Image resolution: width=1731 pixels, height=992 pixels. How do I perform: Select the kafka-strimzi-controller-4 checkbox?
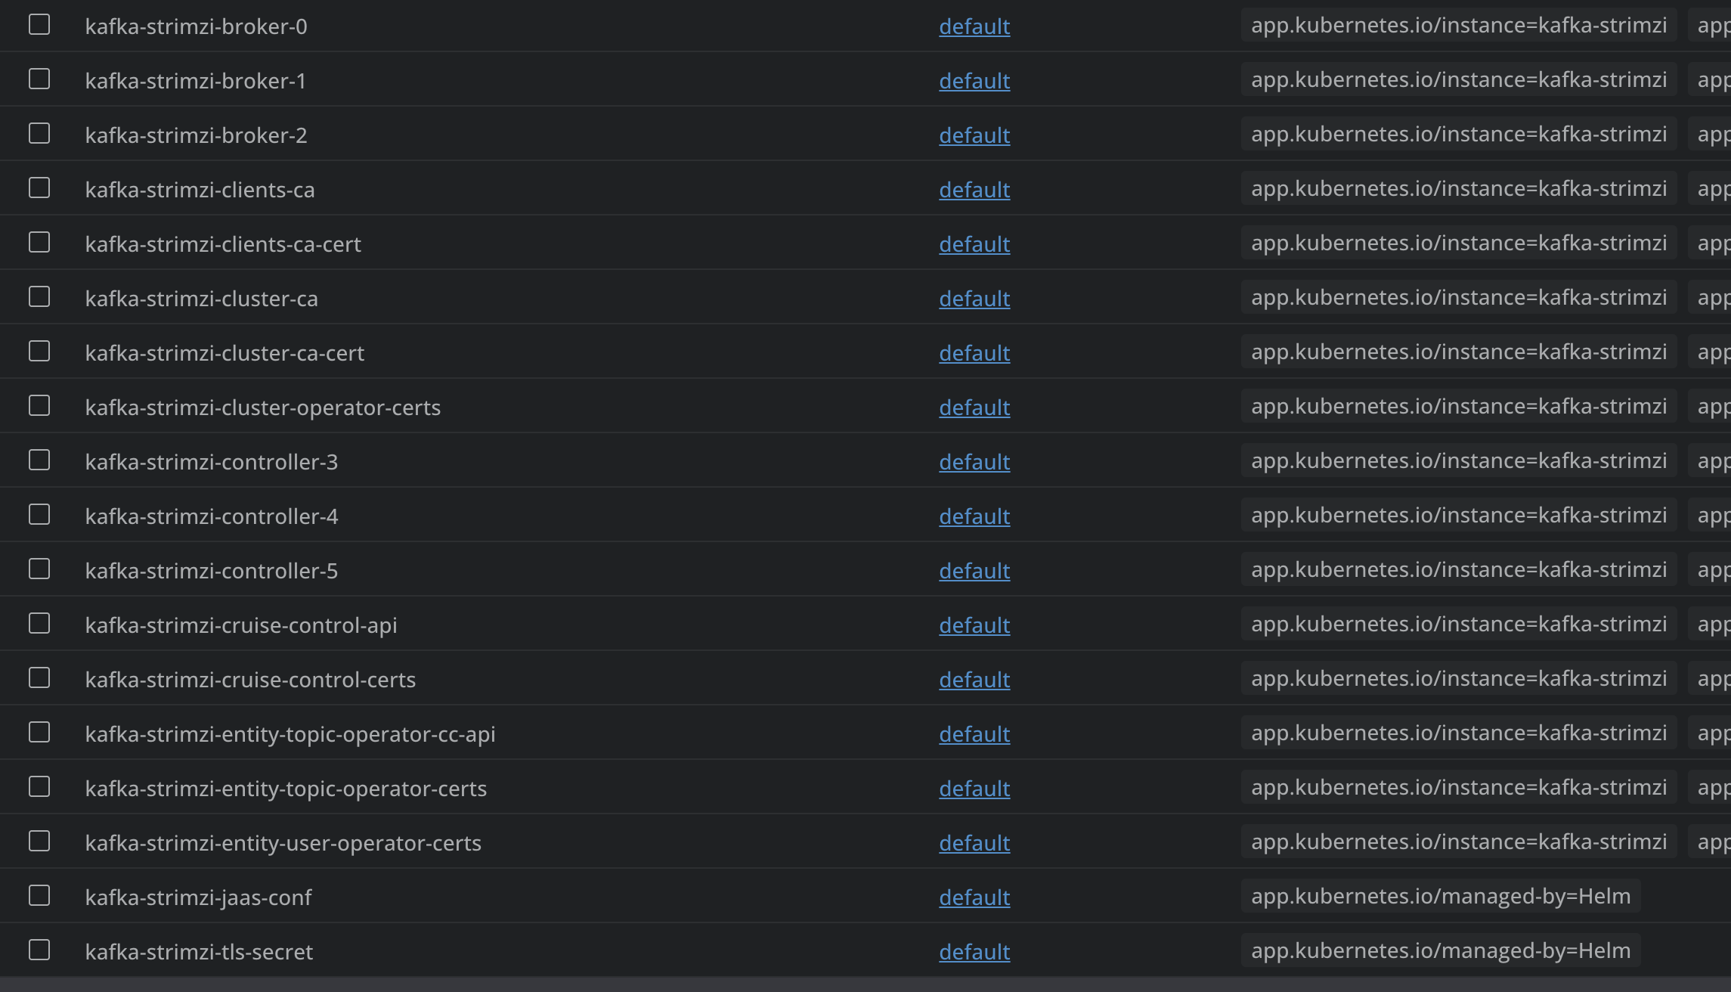39,515
